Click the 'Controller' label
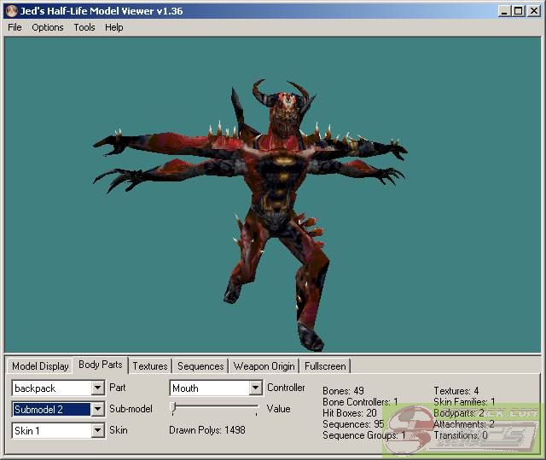This screenshot has width=546, height=460. 286,388
